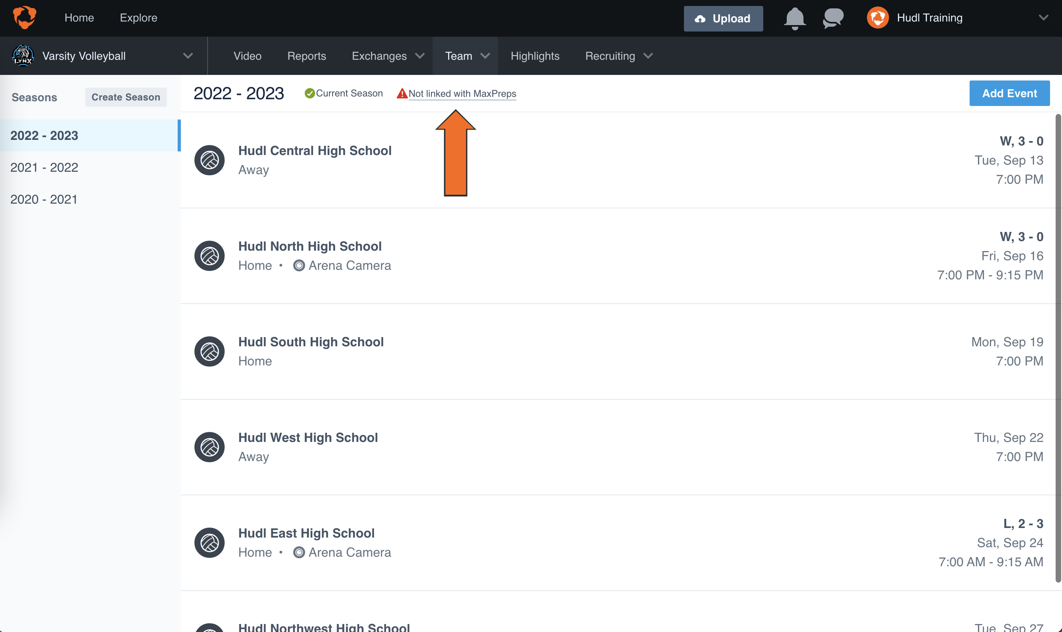The height and width of the screenshot is (632, 1062).
Task: Click the '7:00 AM - 9:15 AM' time
Action: point(991,562)
